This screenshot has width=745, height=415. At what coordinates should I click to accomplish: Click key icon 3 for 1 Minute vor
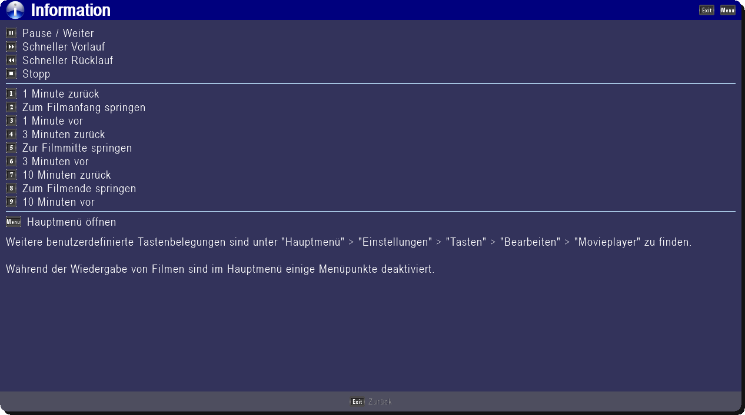point(11,121)
